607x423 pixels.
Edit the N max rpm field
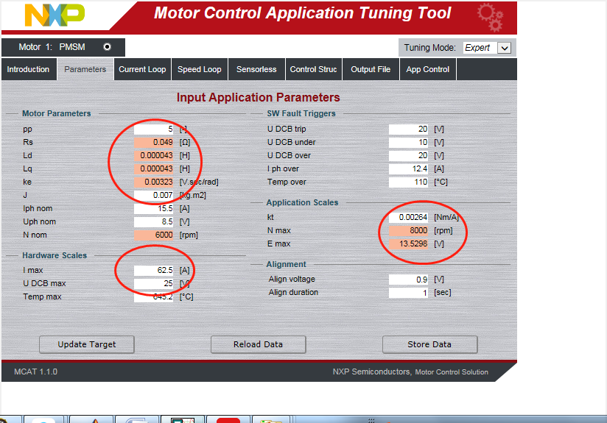click(408, 230)
